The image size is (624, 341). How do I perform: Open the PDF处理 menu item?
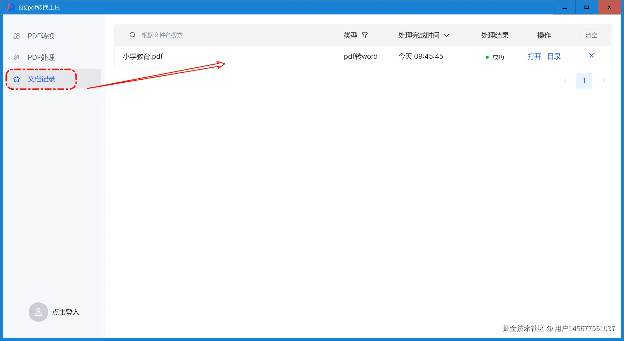[x=41, y=57]
